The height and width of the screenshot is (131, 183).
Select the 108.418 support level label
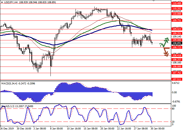[x=177, y=56]
